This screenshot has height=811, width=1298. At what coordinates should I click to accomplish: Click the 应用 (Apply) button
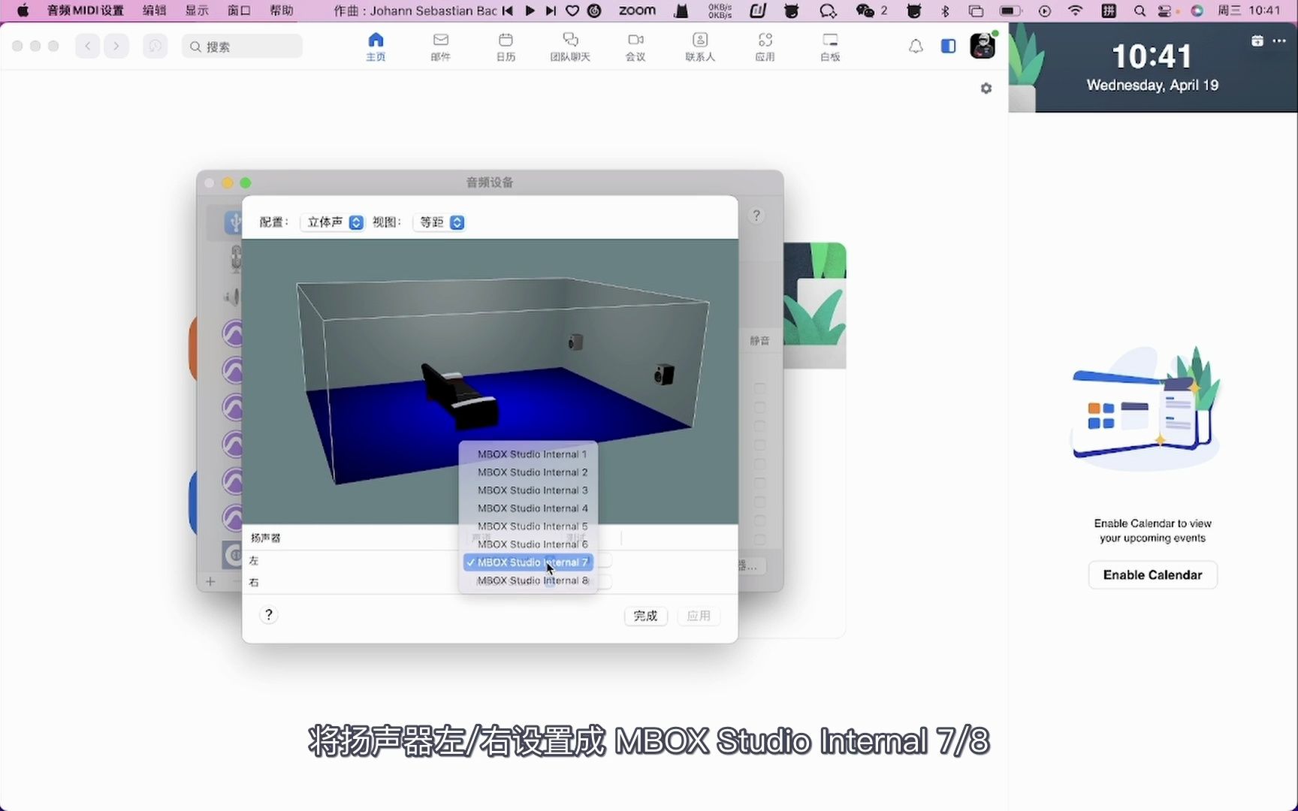pos(699,616)
